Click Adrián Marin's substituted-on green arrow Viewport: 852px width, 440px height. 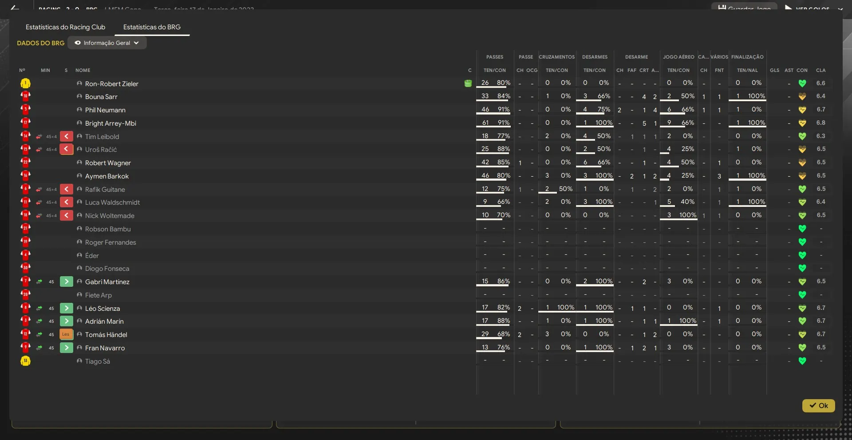click(66, 321)
